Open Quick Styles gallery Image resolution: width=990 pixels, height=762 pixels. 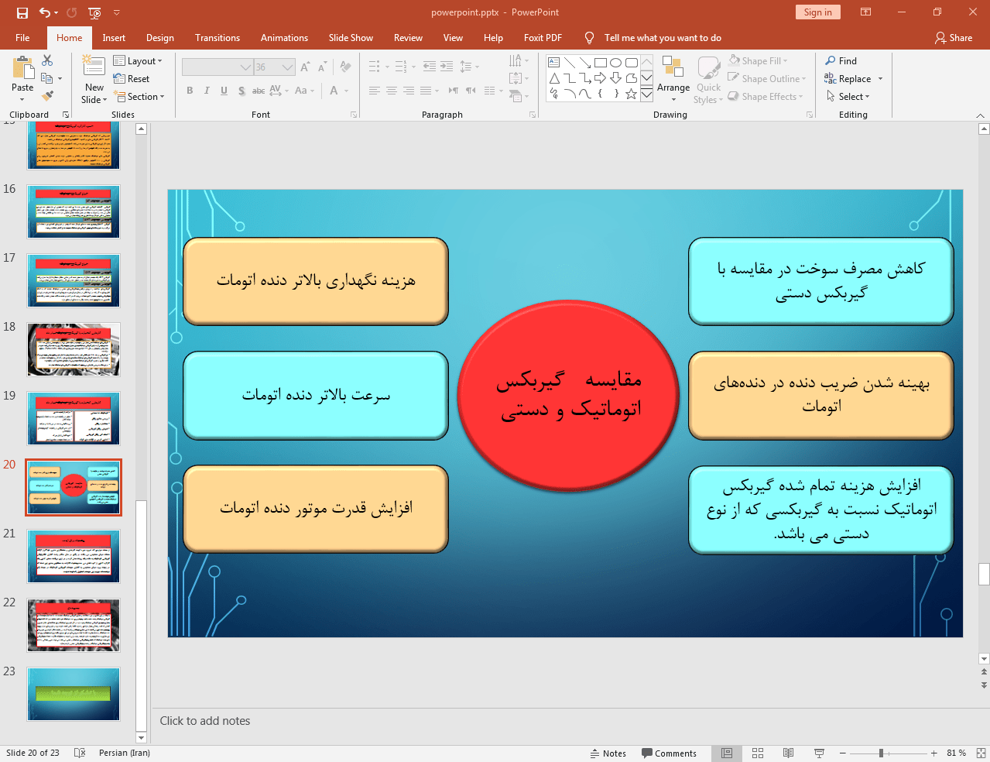(x=708, y=80)
